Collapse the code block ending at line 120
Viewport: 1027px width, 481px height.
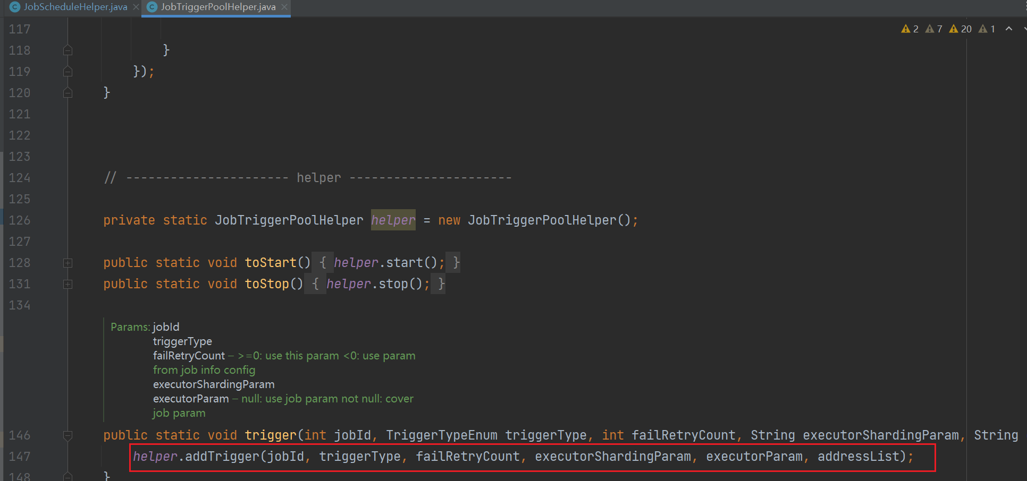(x=68, y=93)
